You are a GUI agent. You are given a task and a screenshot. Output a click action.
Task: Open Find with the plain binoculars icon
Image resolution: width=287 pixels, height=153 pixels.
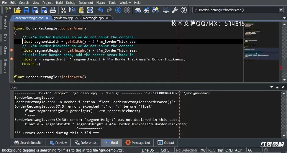138,10
